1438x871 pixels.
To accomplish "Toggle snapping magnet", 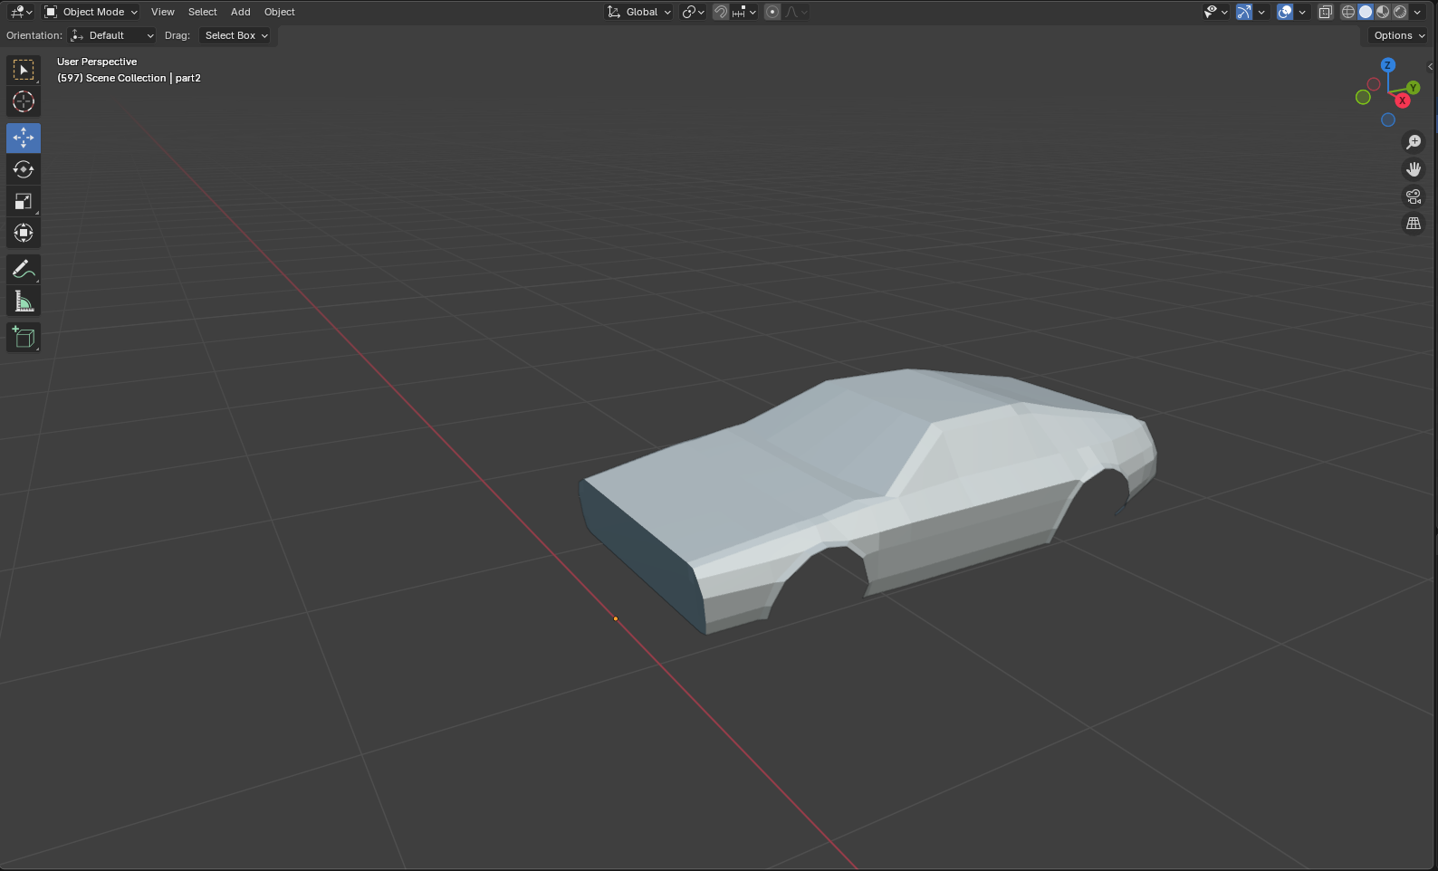I will pos(721,12).
